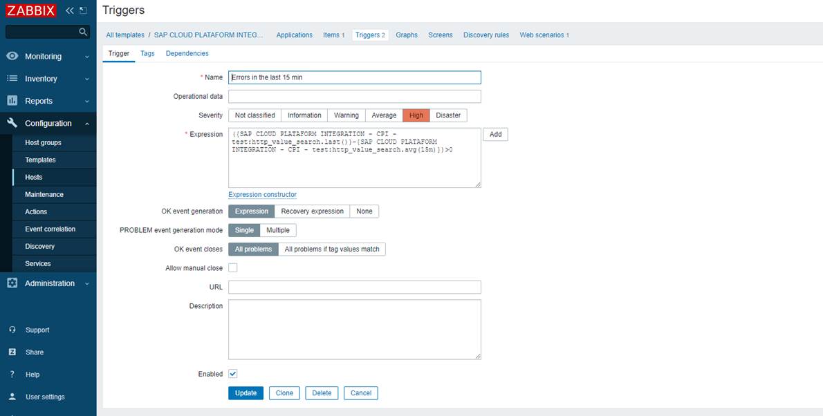Open the Discovery rules section
This screenshot has height=416, width=823.
click(486, 35)
